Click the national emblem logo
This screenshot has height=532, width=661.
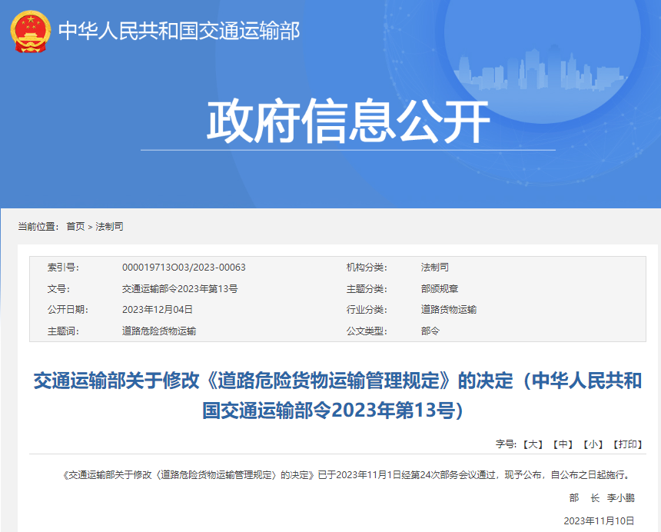pos(30,31)
